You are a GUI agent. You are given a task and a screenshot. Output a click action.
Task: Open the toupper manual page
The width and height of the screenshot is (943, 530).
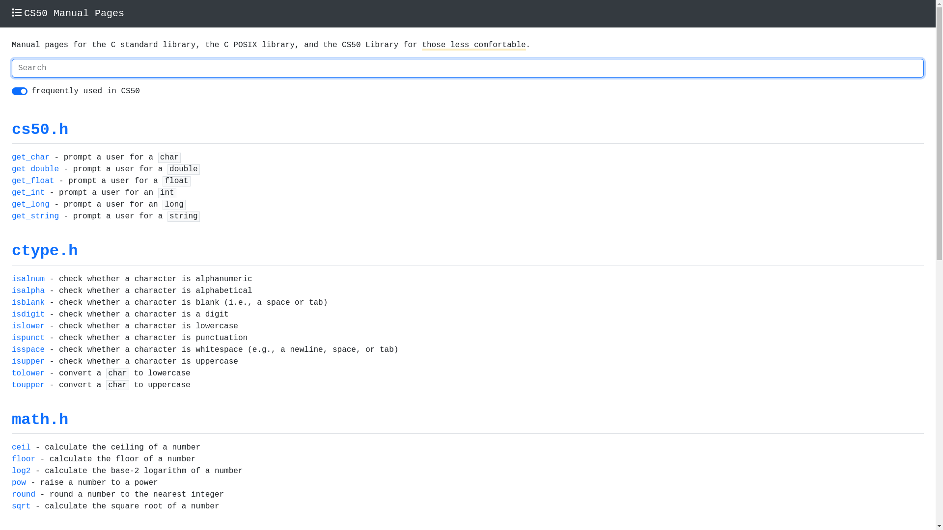click(x=28, y=385)
